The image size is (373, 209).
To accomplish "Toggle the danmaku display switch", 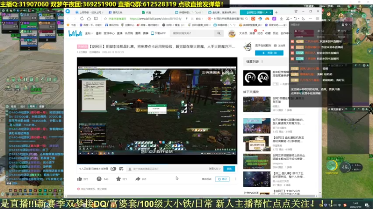I will 113,169.
